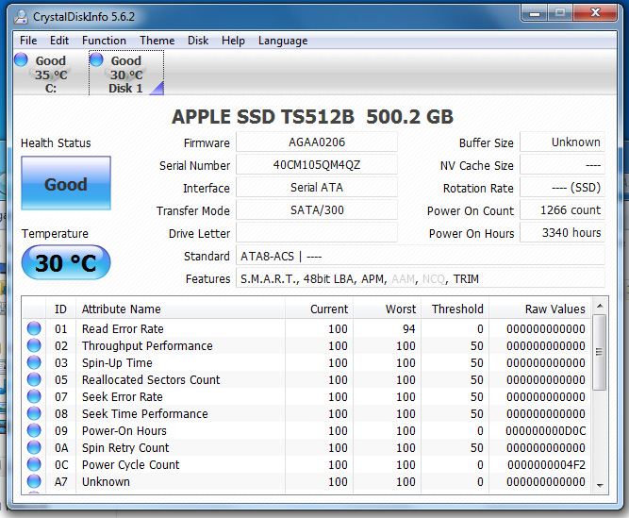Click the Firmware value AGAA0206 field

tap(317, 142)
